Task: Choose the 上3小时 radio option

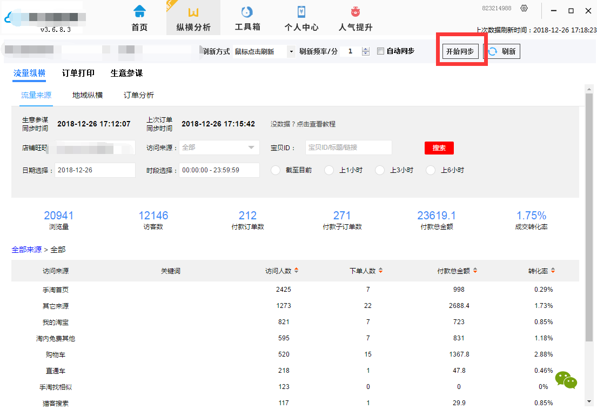Action: coord(380,170)
